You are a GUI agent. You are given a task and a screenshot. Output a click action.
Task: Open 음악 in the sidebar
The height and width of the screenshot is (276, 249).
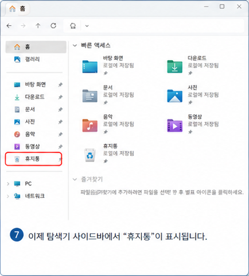click(x=36, y=134)
